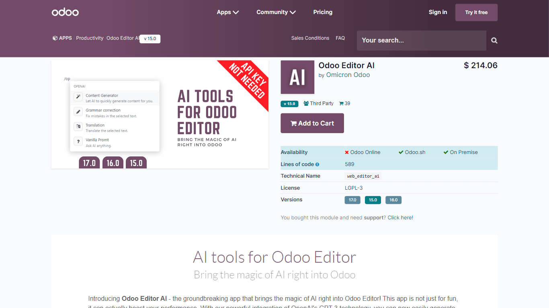Click the $ 214.06 price
The height and width of the screenshot is (308, 549).
point(481,65)
